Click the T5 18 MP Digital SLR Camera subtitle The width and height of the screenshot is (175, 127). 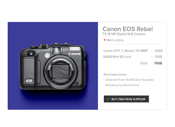click(124, 34)
